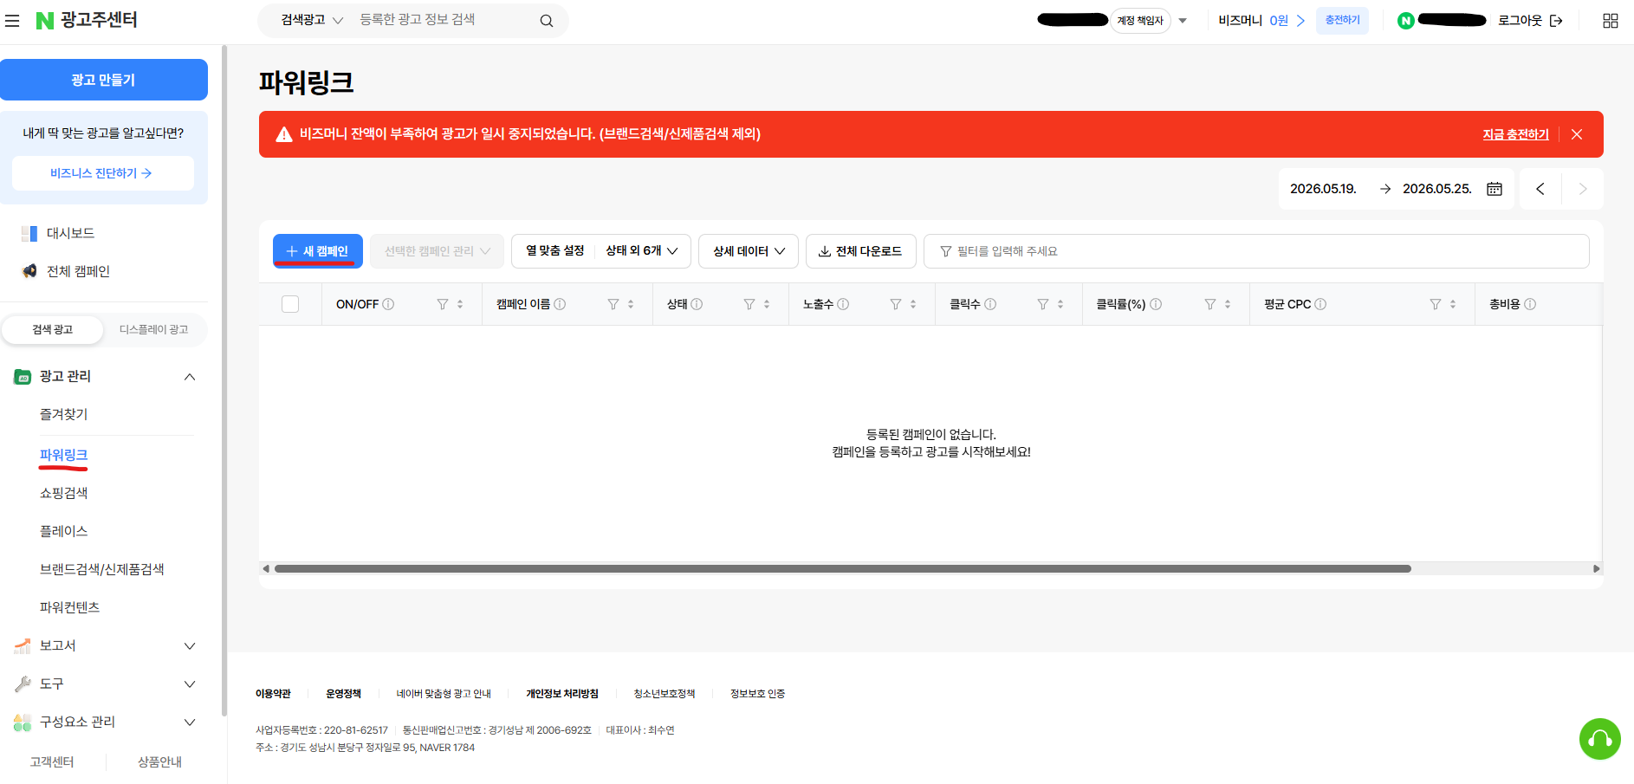Viewport: 1634px width, 784px height.
Task: Switch to 검색 광고 toggle
Action: 53,330
